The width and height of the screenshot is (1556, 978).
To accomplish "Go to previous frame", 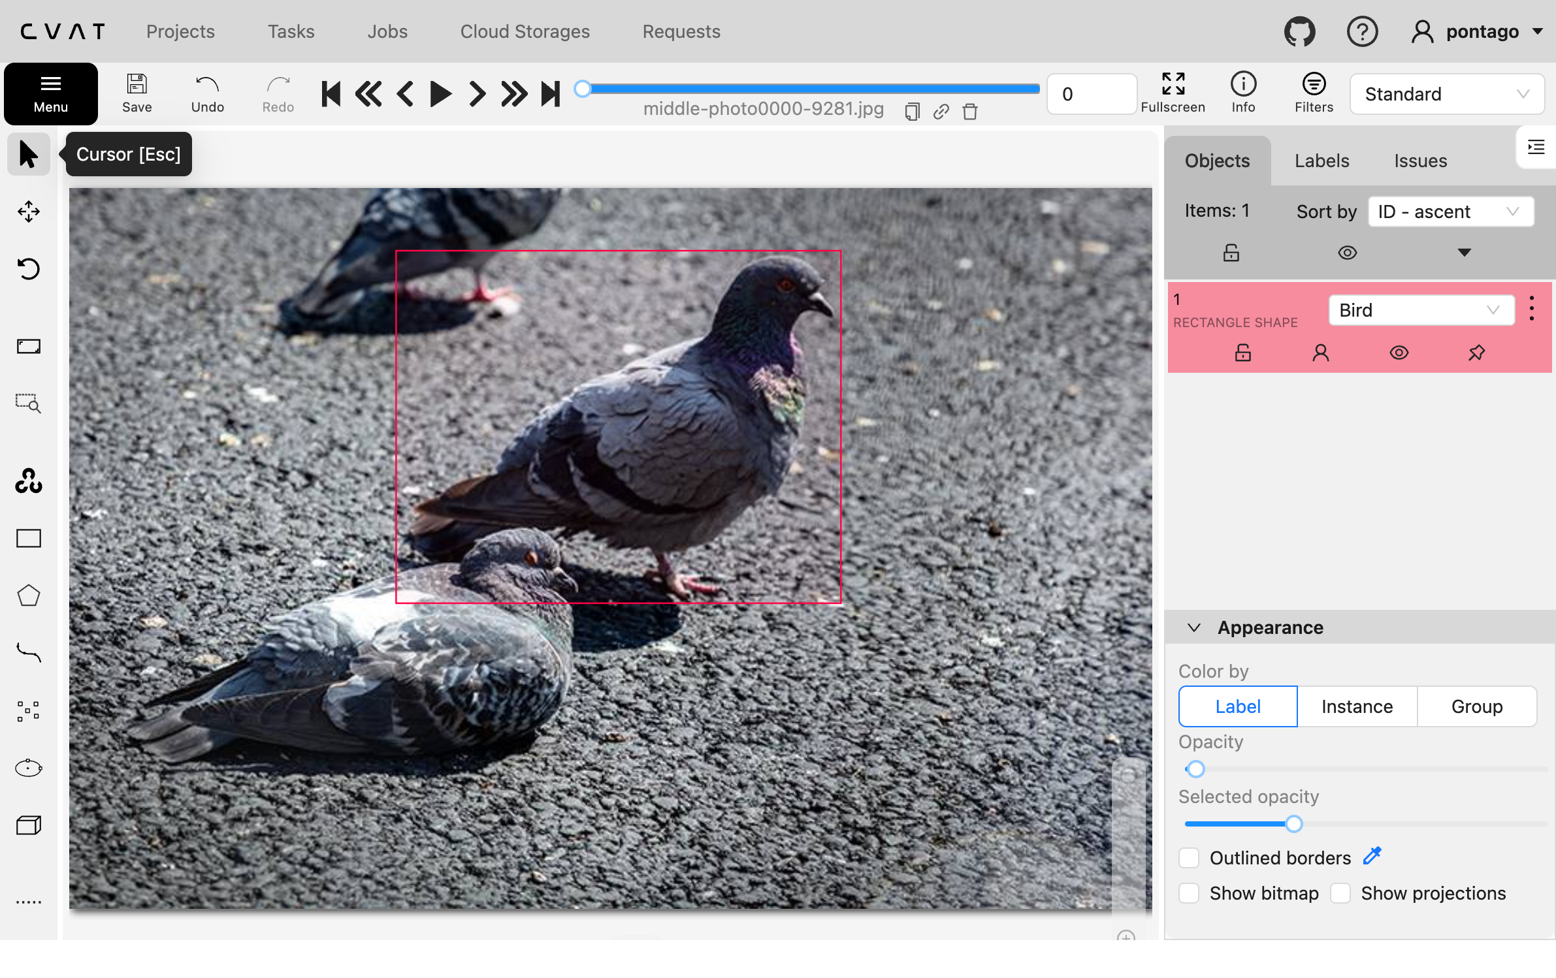I will coord(405,93).
